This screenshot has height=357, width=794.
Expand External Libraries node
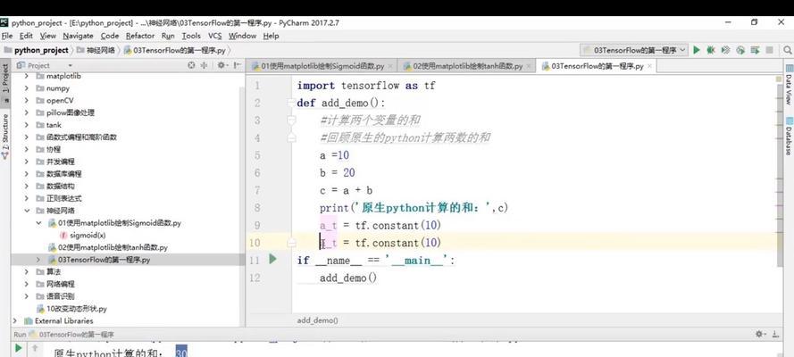[x=14, y=320]
